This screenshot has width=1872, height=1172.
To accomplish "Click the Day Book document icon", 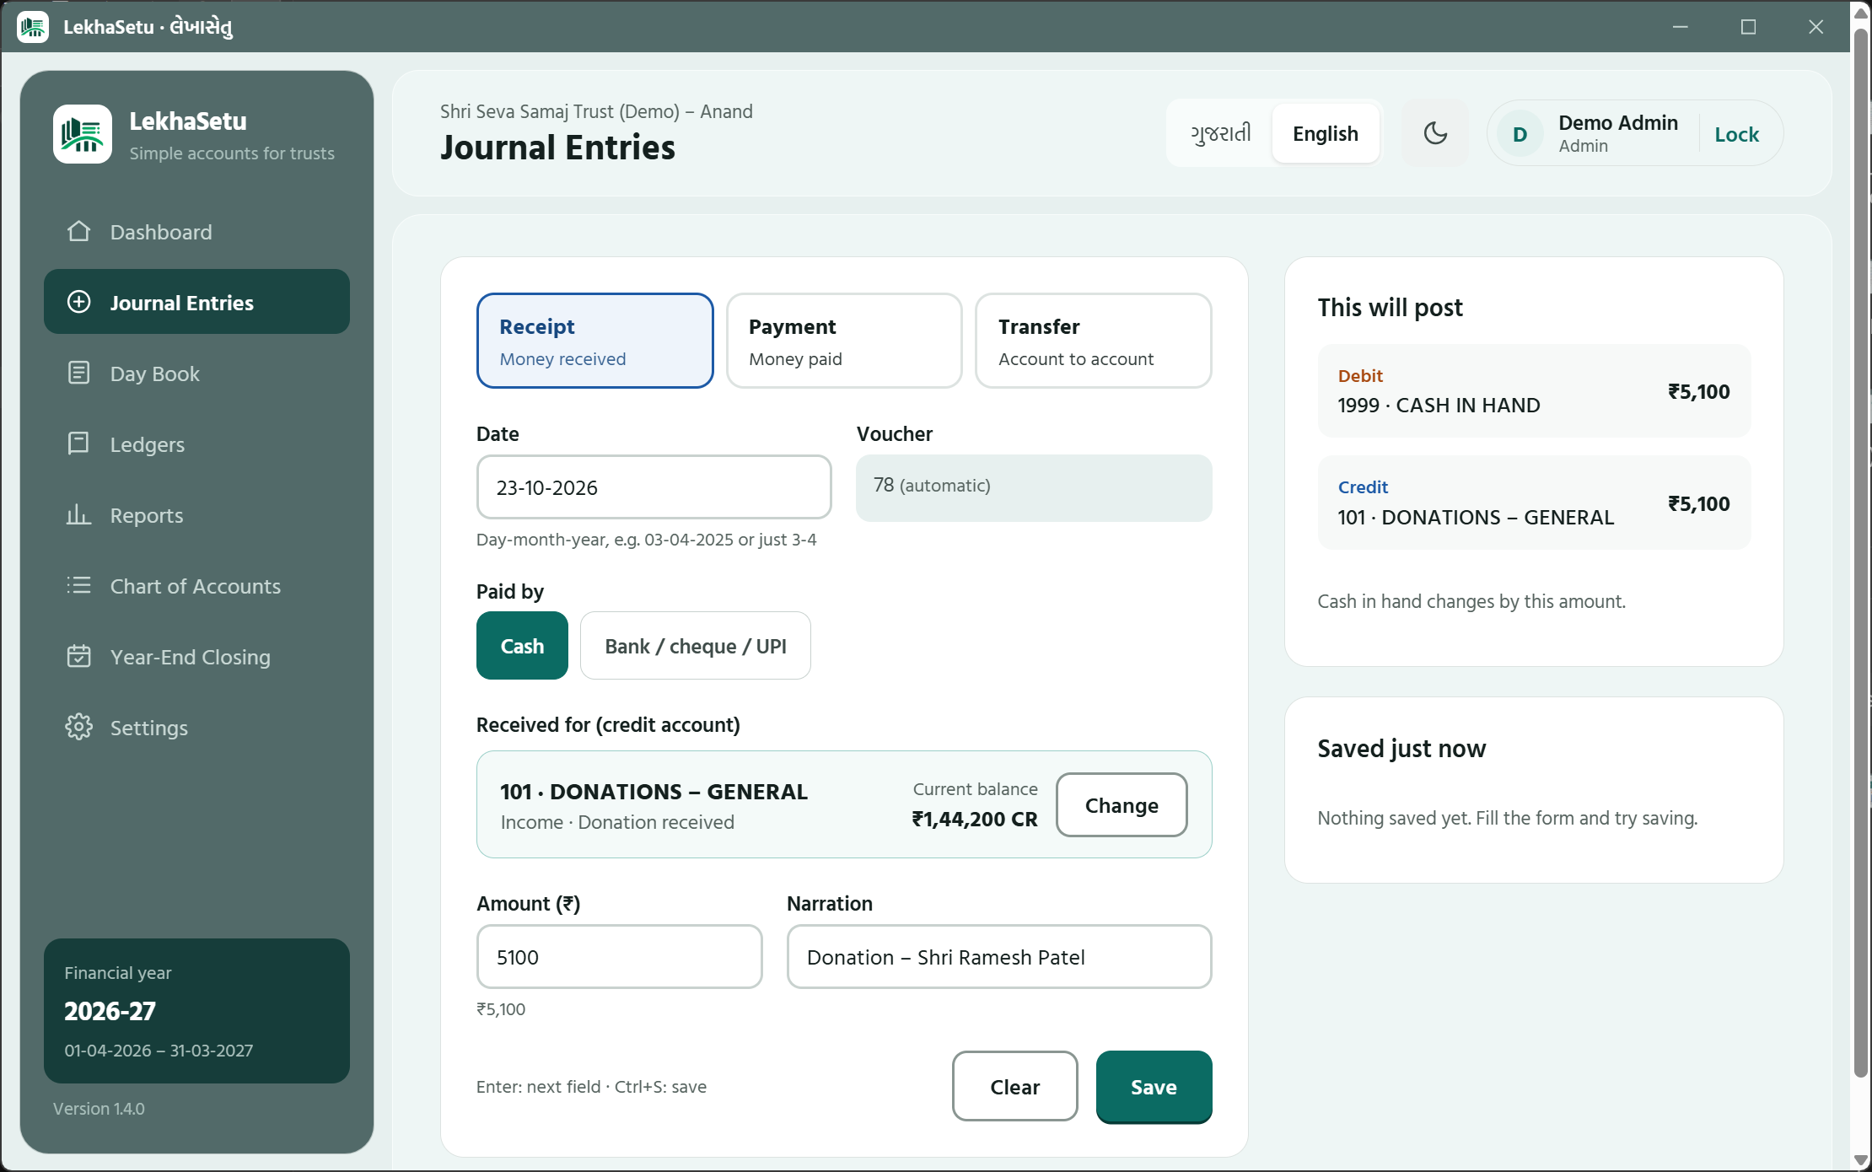I will click(x=78, y=373).
